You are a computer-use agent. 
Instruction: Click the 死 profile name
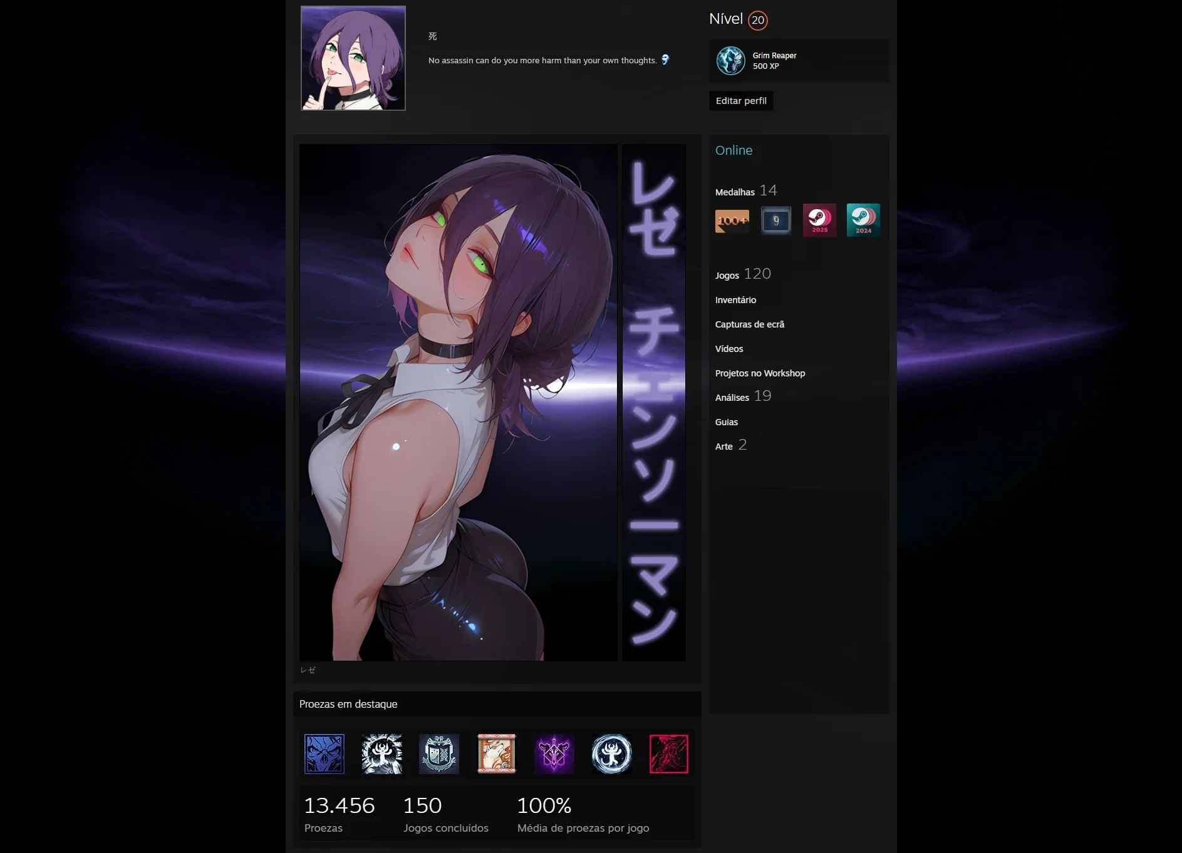point(433,36)
